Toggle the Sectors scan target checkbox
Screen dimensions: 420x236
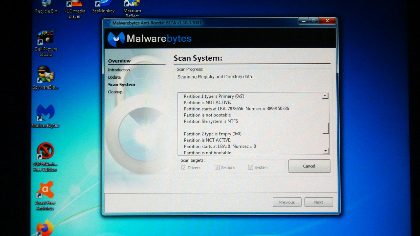pyautogui.click(x=217, y=167)
